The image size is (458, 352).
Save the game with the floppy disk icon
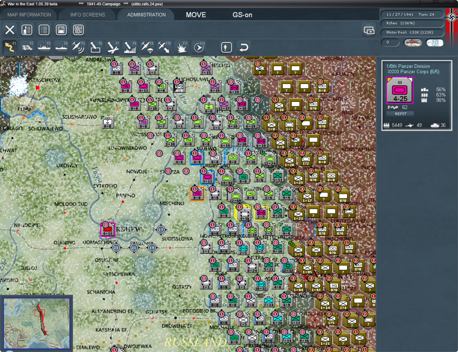(x=61, y=30)
